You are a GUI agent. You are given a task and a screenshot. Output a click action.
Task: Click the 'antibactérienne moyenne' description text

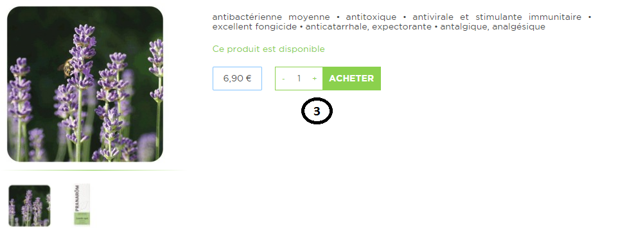pyautogui.click(x=271, y=17)
